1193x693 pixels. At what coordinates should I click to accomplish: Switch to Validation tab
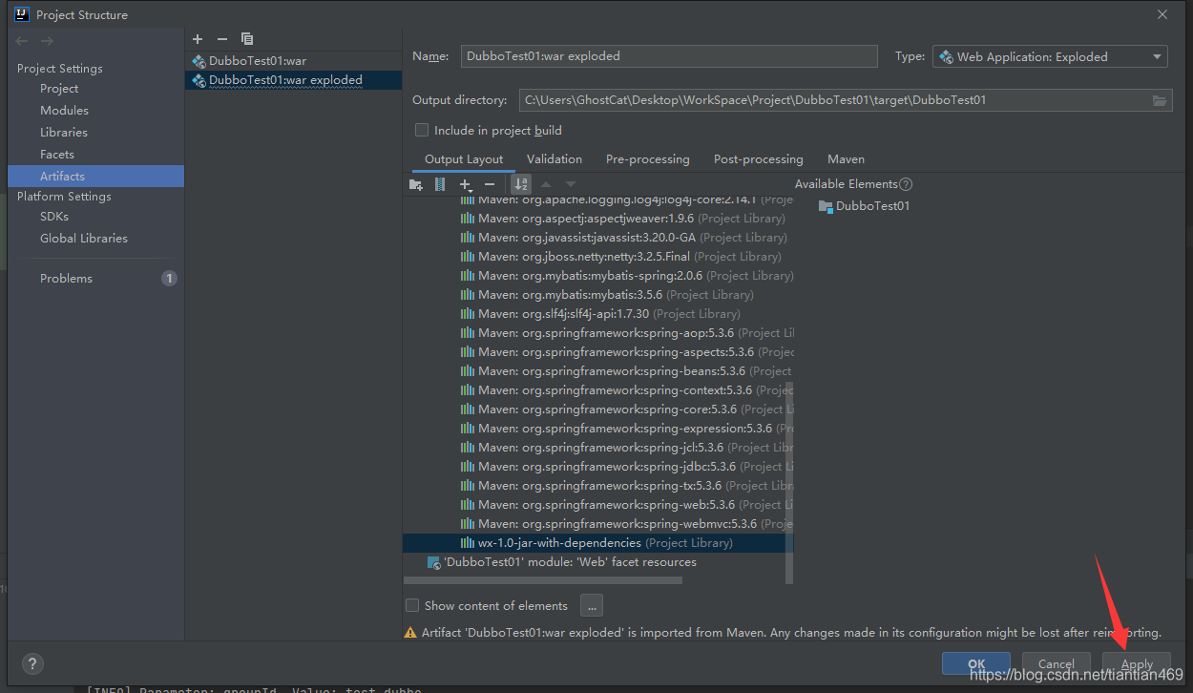coord(555,159)
